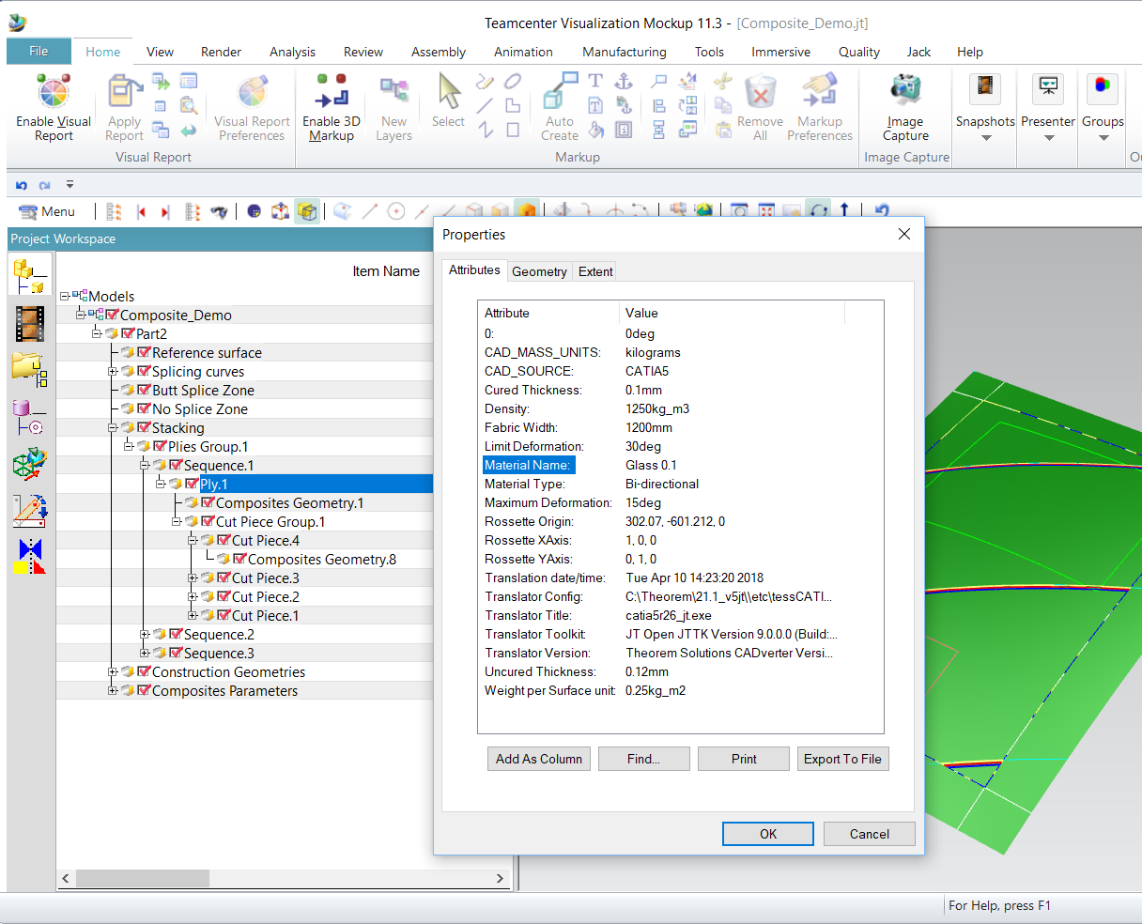Click the New Layers icon
The width and height of the screenshot is (1142, 924).
tap(394, 92)
